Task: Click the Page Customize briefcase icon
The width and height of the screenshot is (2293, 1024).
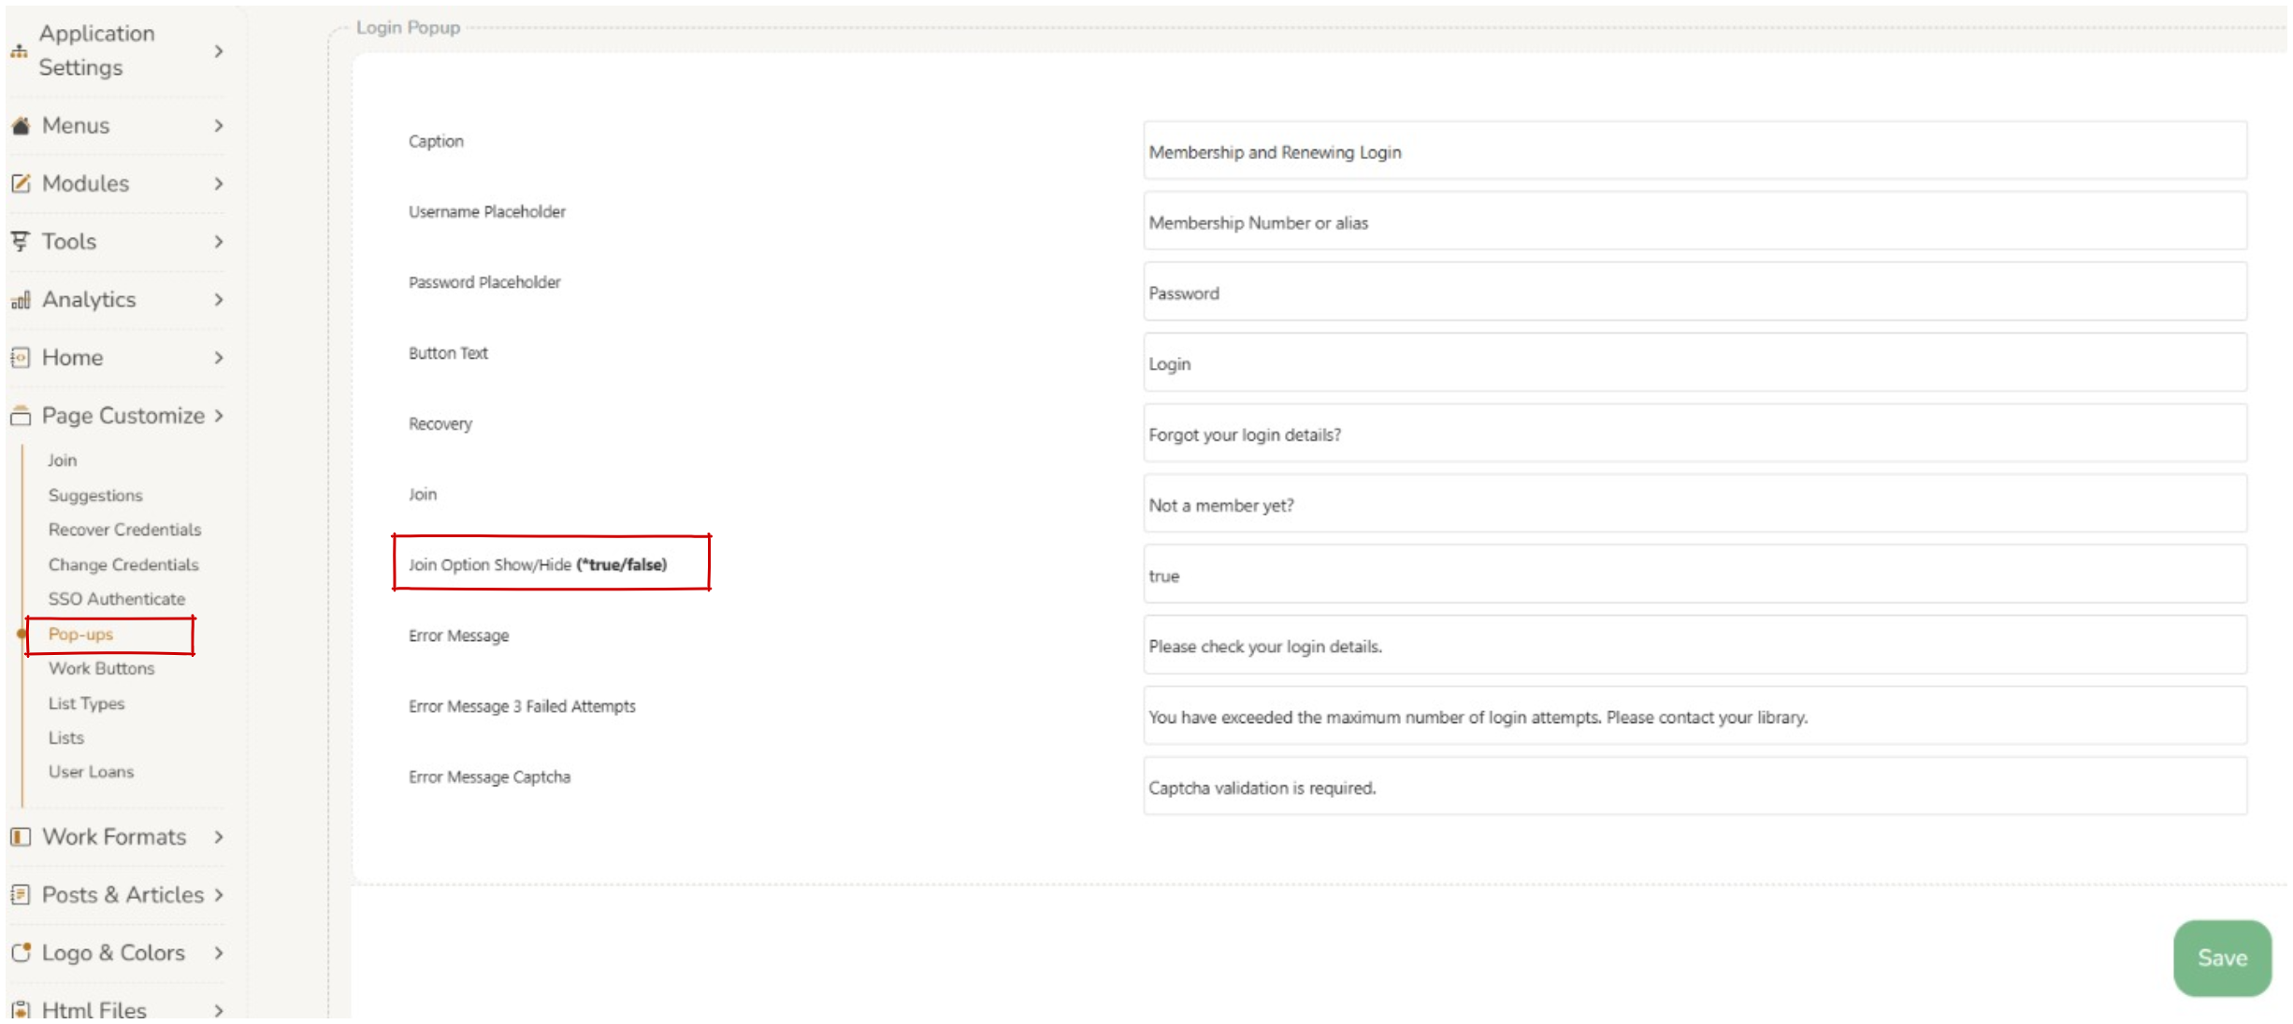Action: 21,416
